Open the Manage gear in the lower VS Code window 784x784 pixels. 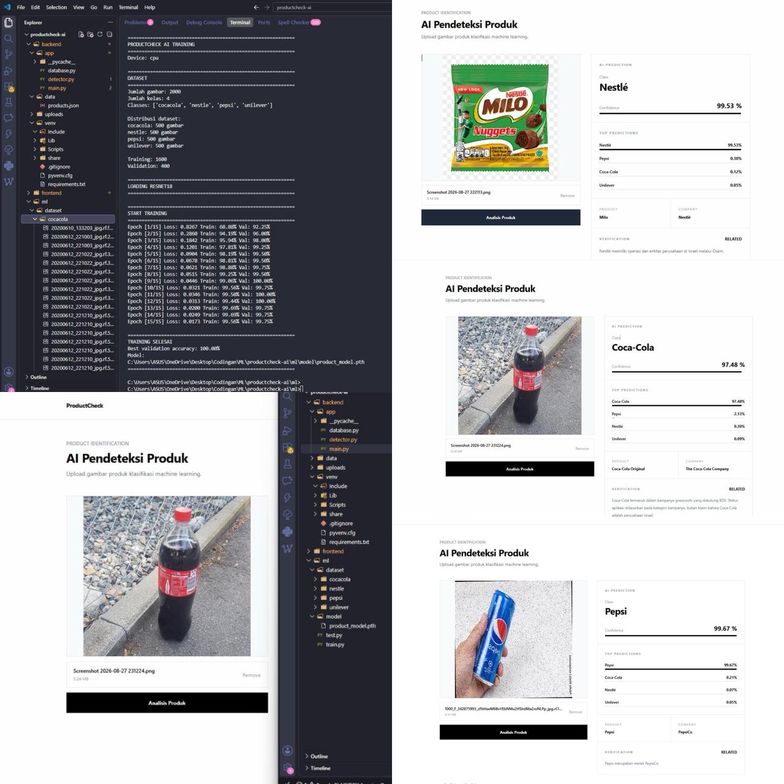coord(287,767)
